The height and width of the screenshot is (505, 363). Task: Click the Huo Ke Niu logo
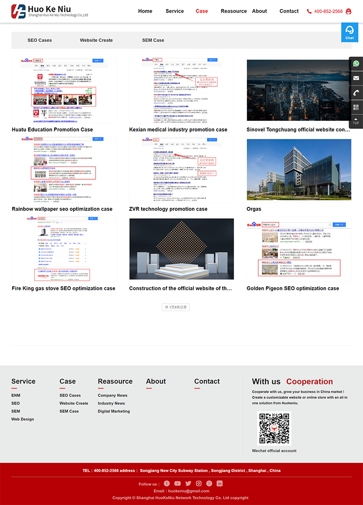(x=49, y=11)
